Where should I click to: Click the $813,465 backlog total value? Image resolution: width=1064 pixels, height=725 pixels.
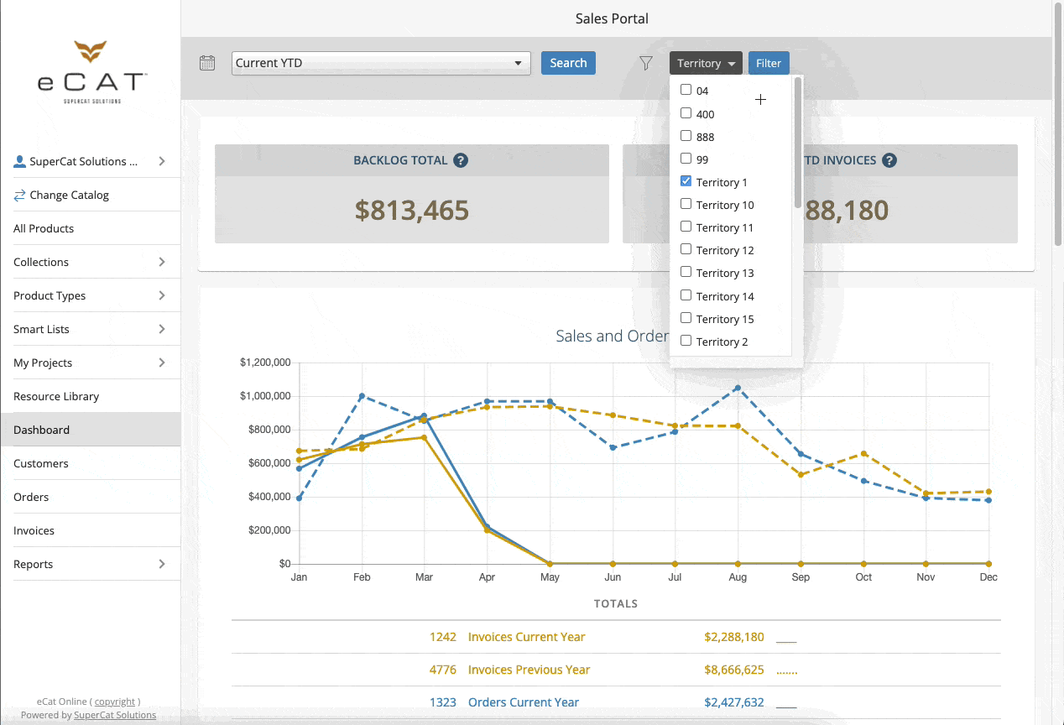412,210
